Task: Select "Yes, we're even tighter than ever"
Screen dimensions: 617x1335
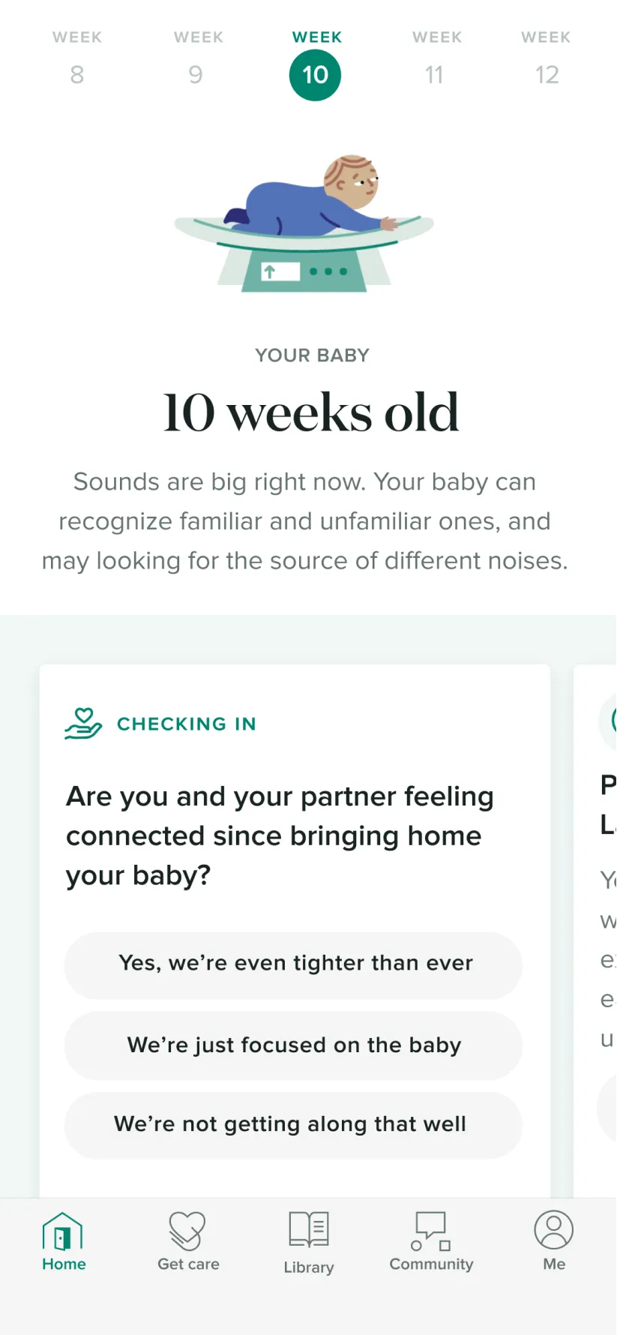Action: coord(294,965)
